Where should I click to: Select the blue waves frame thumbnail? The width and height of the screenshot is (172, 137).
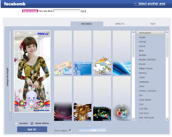pyautogui.click(x=122, y=53)
